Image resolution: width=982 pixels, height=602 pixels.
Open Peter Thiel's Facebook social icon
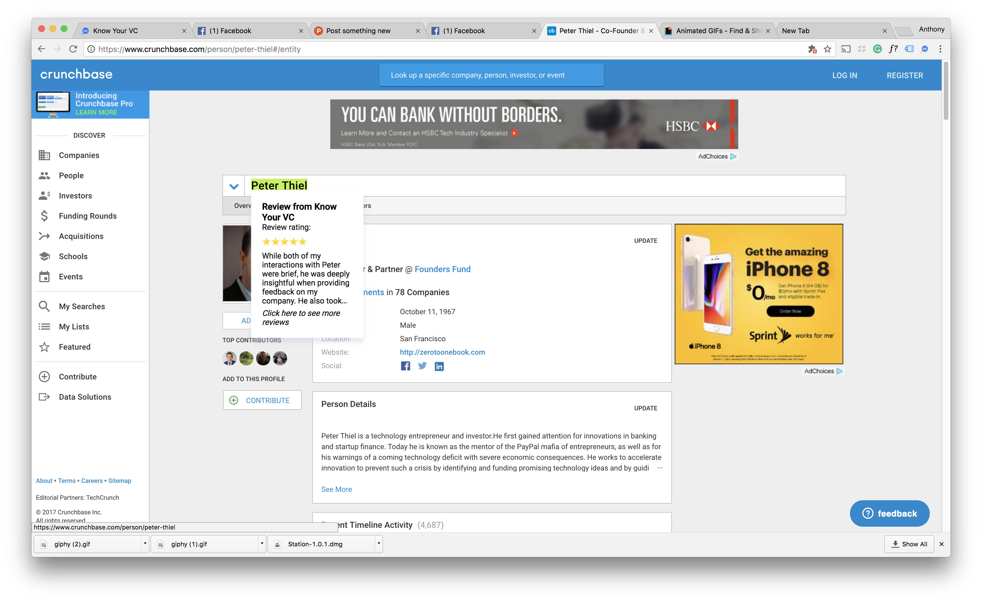click(405, 366)
